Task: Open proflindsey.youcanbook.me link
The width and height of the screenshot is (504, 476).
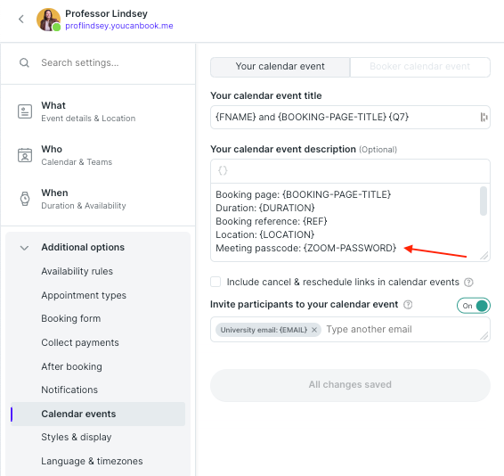Action: pyautogui.click(x=119, y=26)
